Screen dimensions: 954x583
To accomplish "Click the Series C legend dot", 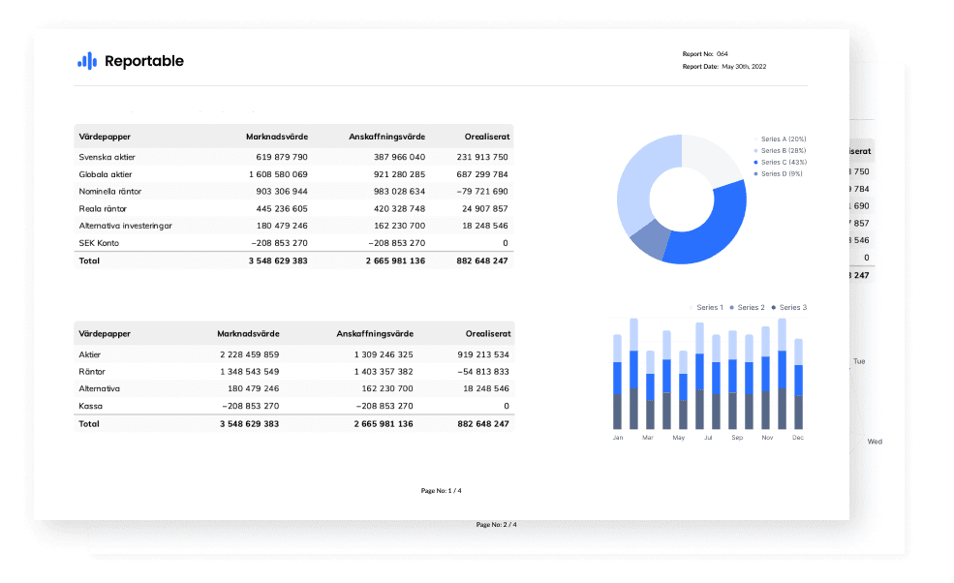I will pyautogui.click(x=755, y=162).
